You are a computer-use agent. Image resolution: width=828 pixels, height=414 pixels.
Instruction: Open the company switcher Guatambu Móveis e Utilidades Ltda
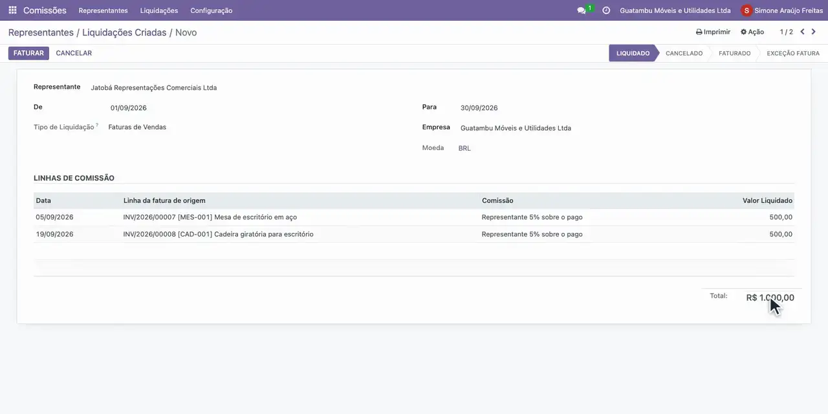pyautogui.click(x=675, y=10)
